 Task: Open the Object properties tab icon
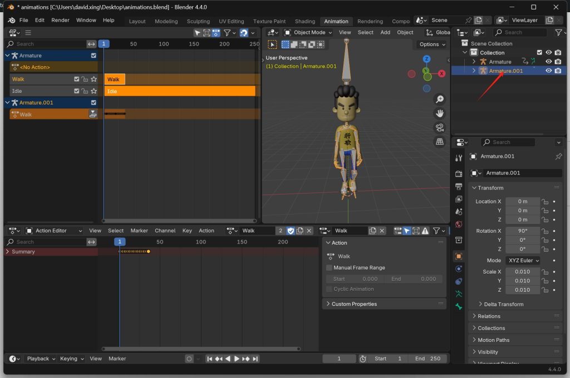coord(459,256)
